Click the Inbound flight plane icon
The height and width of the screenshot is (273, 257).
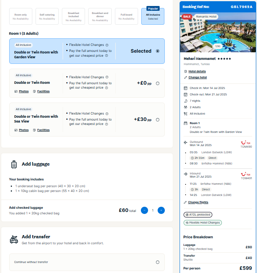tap(186, 174)
